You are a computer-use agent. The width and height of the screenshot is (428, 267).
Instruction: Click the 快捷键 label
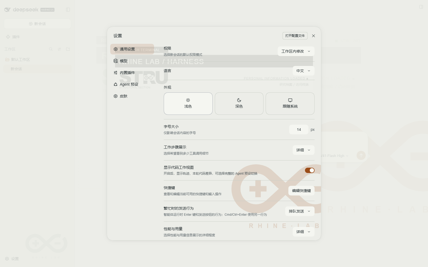(x=169, y=188)
